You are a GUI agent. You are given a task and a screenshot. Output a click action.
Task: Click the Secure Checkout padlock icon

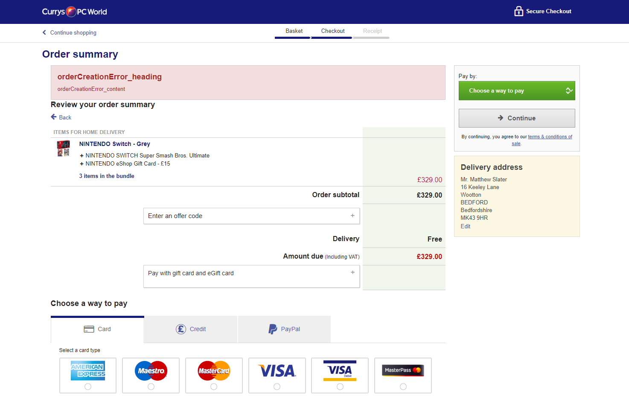click(x=518, y=11)
